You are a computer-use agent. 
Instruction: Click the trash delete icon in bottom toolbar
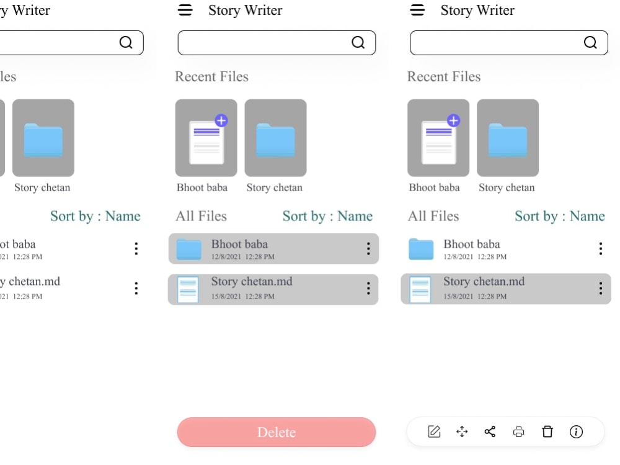tap(547, 431)
